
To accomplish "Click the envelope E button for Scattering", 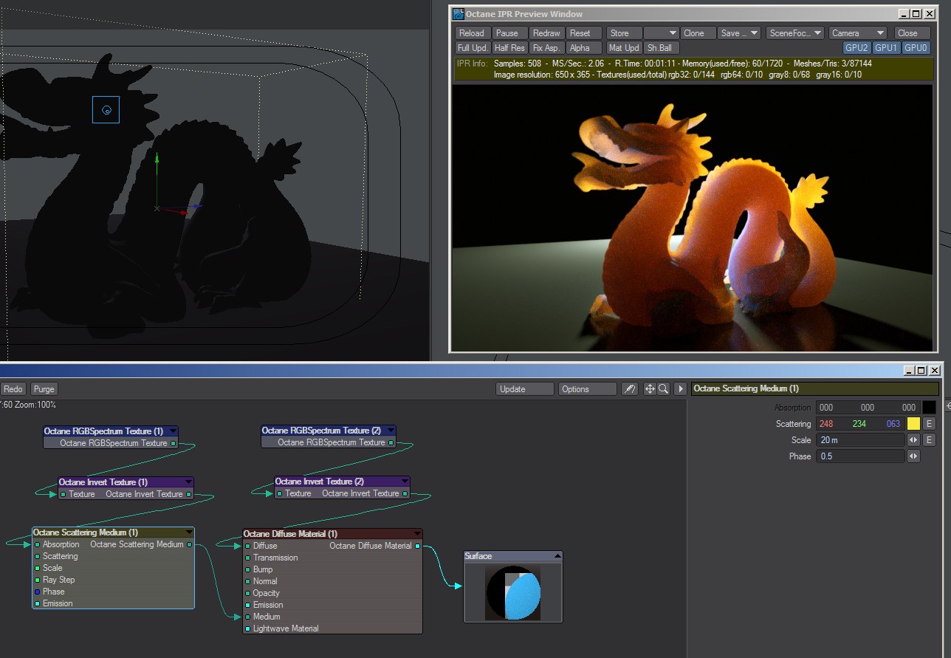I will (930, 424).
